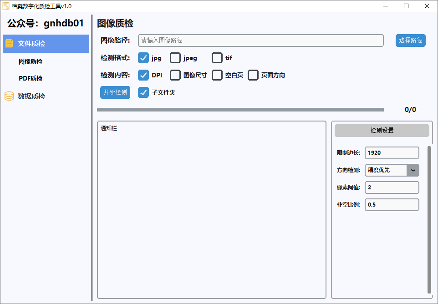Uncheck the 子文件夹 option

143,92
